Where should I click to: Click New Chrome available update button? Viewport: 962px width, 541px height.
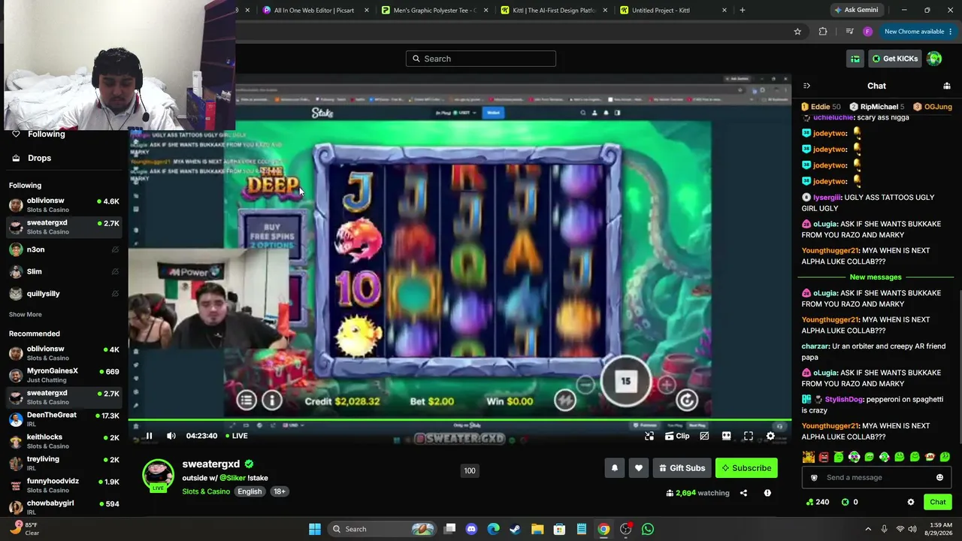[x=917, y=32]
